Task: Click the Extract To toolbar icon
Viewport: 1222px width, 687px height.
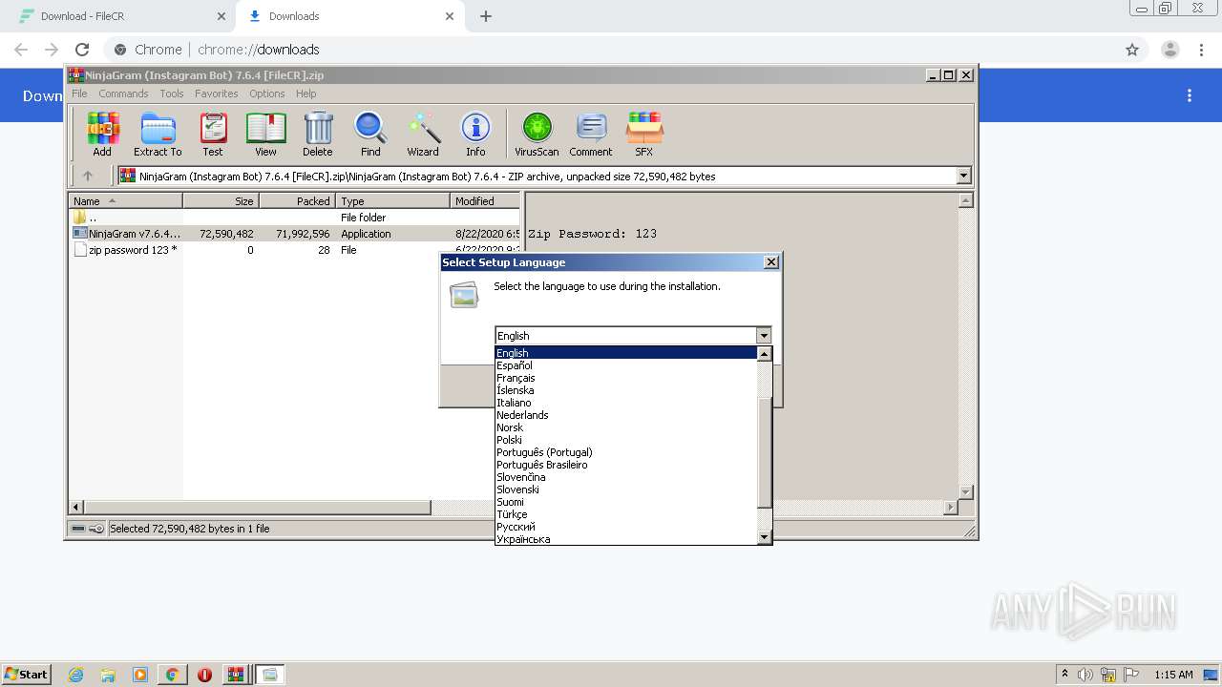Action: click(x=158, y=134)
